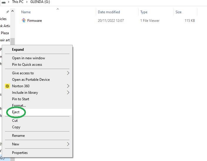
Task: Expand the chevron after This PC in path
Action: point(27,2)
